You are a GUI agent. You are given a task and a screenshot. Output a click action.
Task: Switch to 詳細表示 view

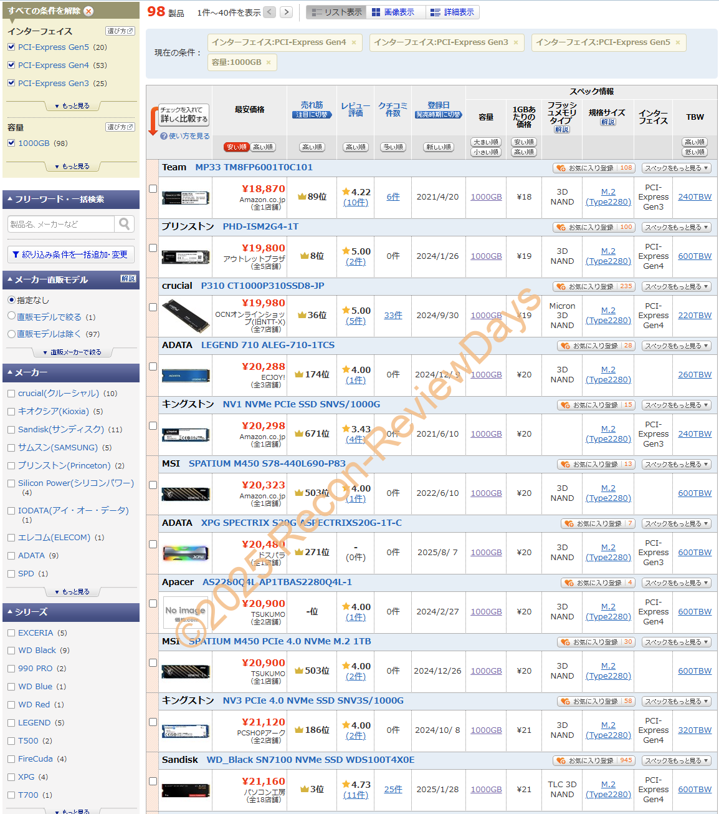(453, 12)
